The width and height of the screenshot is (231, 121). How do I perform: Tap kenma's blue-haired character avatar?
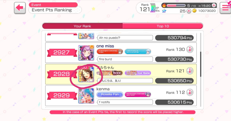86,96
